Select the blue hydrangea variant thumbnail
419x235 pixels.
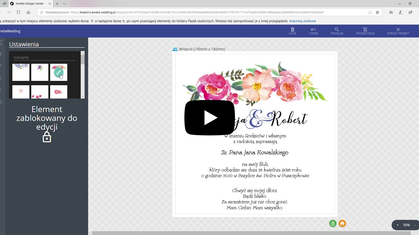[21, 72]
